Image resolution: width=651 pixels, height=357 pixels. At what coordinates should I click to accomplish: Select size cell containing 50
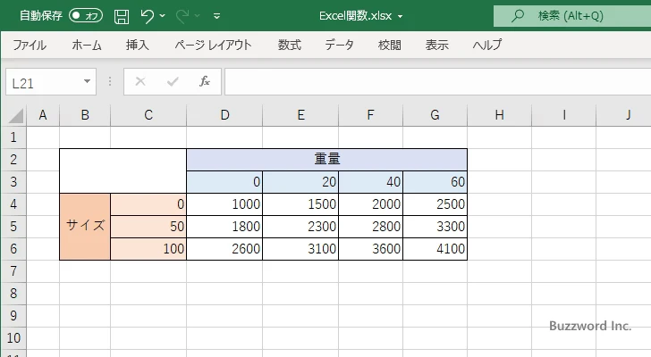click(x=148, y=227)
